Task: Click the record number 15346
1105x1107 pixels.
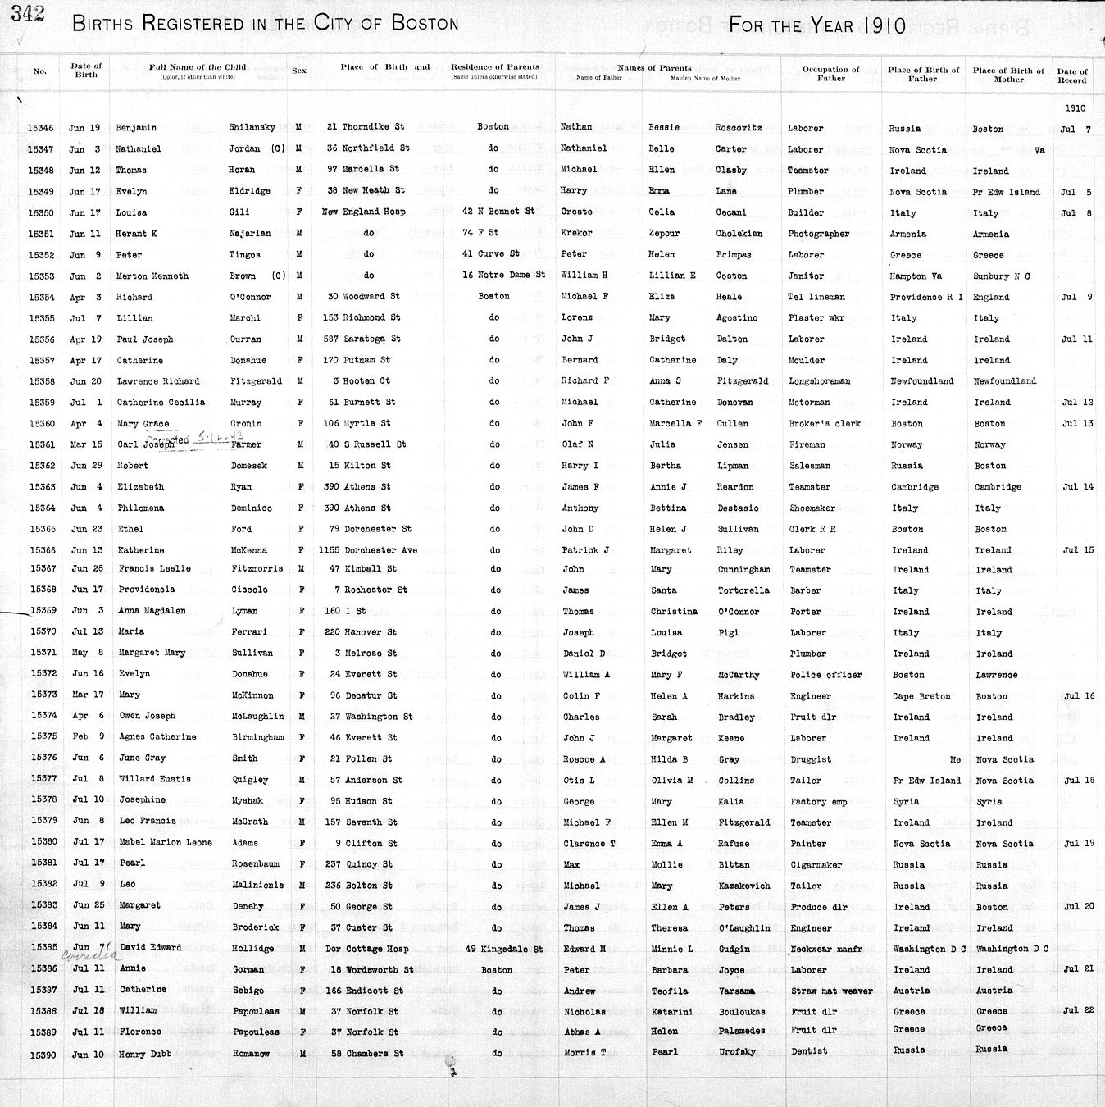Action: (x=40, y=128)
